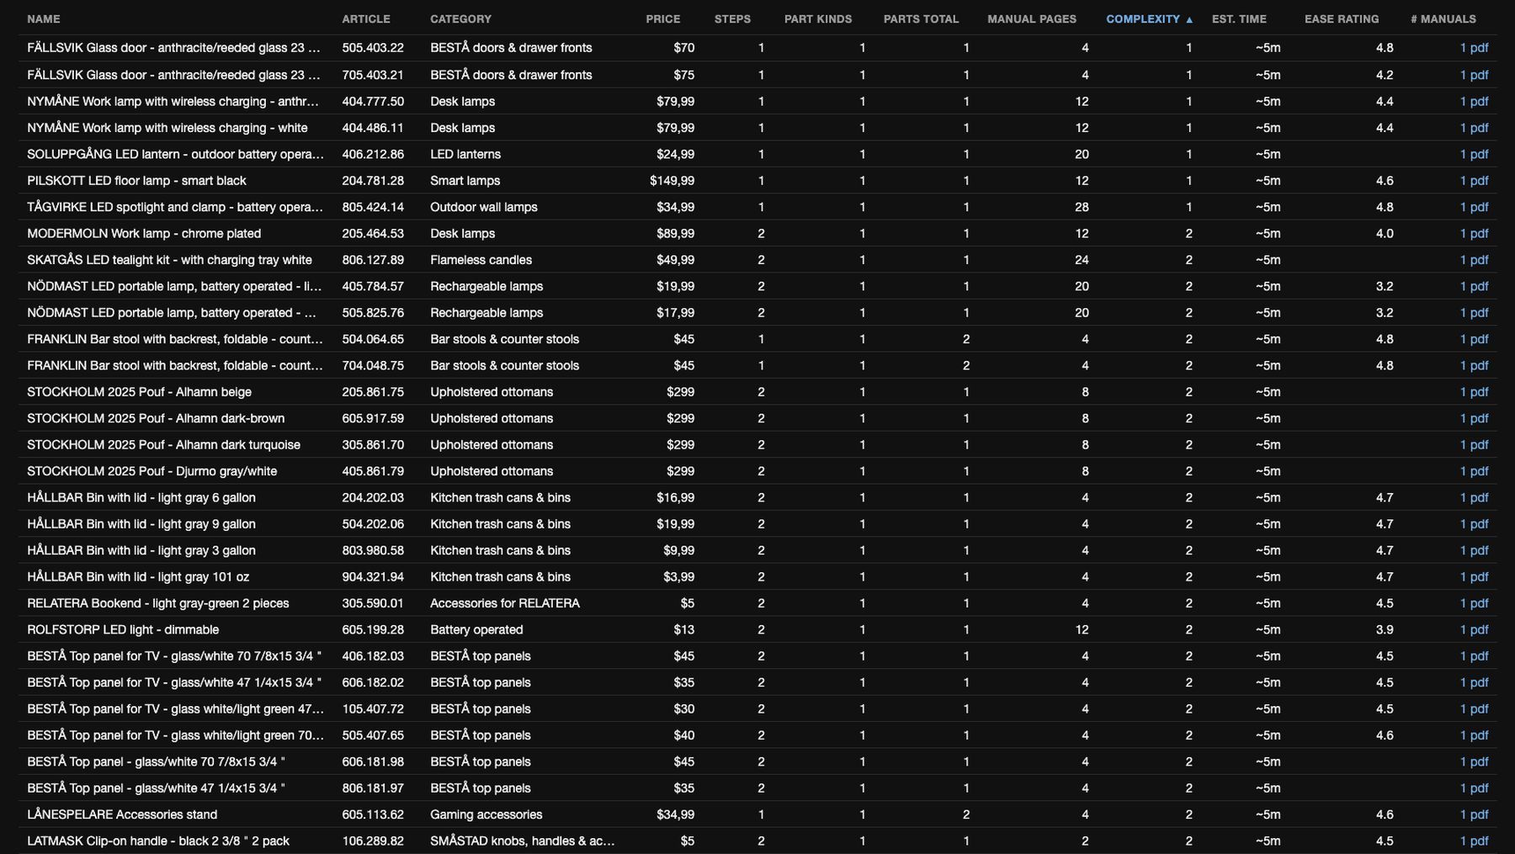
Task: Click the SKATGÅS LED tealight kit name
Action: 169,260
